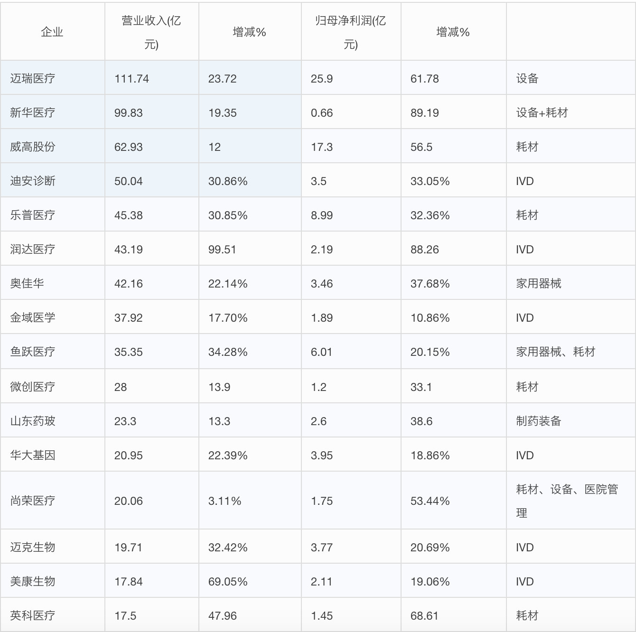This screenshot has width=636, height=632.
Task: Click the 32.36% profit growth cell
Action: 454,214
